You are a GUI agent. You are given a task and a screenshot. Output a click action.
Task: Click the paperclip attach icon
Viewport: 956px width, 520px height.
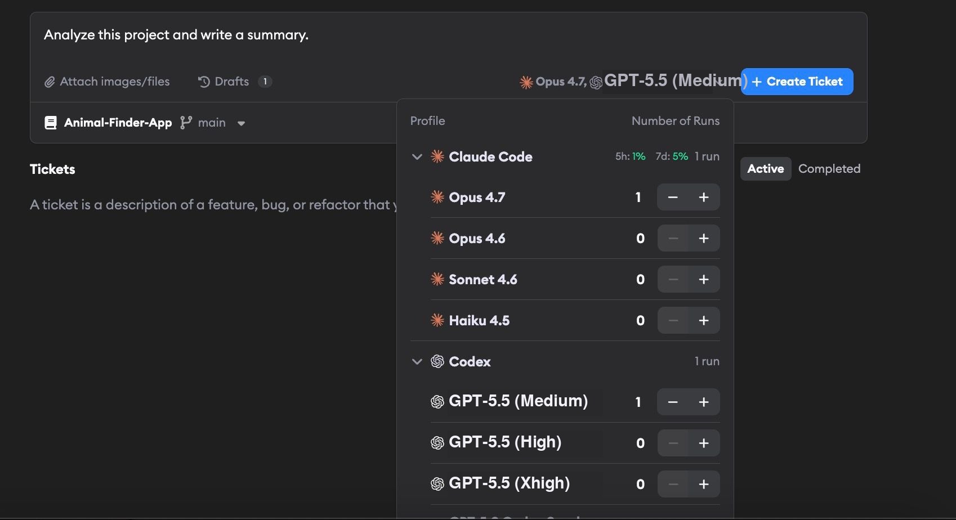[x=50, y=82]
